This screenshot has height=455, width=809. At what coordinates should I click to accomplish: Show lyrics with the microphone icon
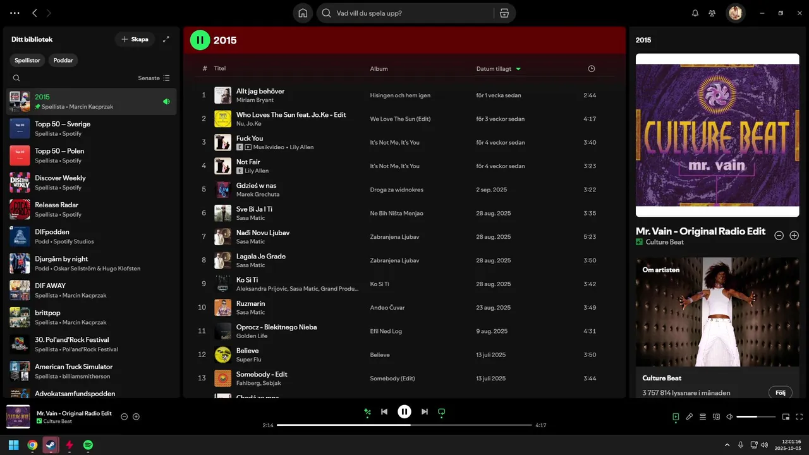[x=690, y=416]
